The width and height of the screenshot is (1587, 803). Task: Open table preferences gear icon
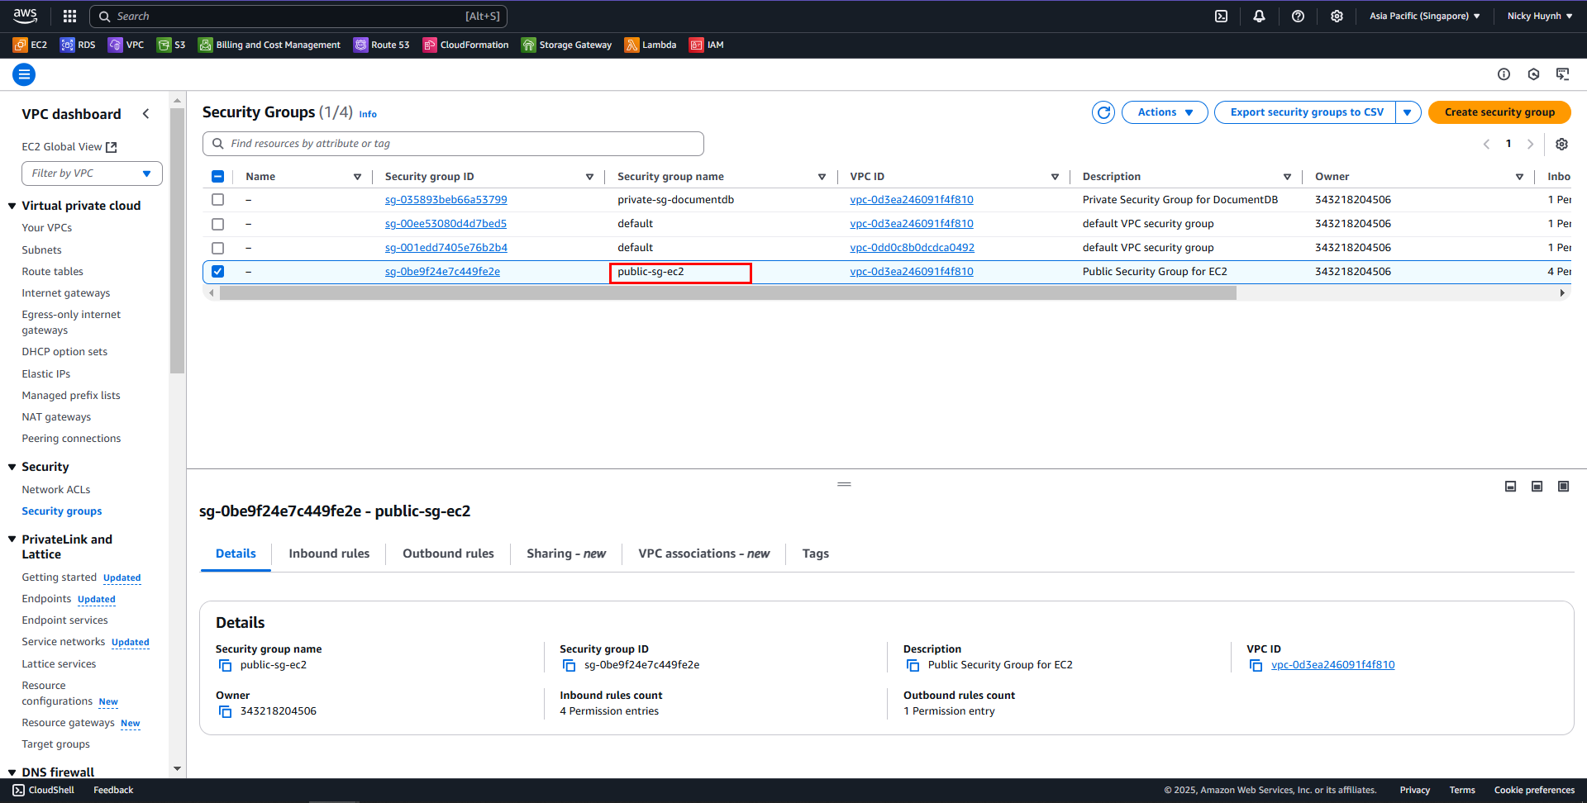[x=1561, y=144]
